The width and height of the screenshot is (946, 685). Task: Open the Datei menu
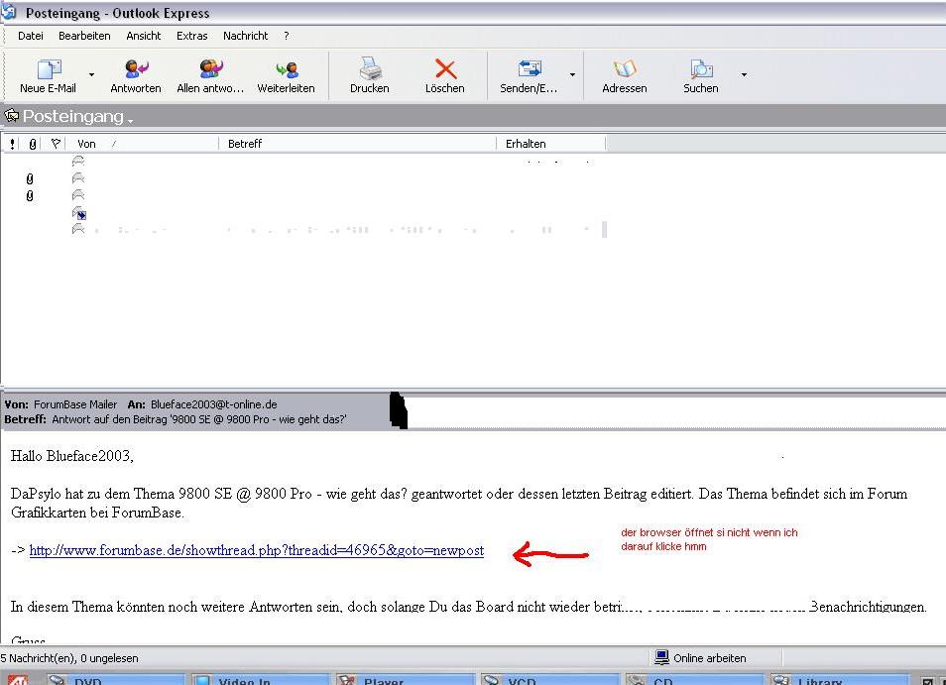[30, 36]
